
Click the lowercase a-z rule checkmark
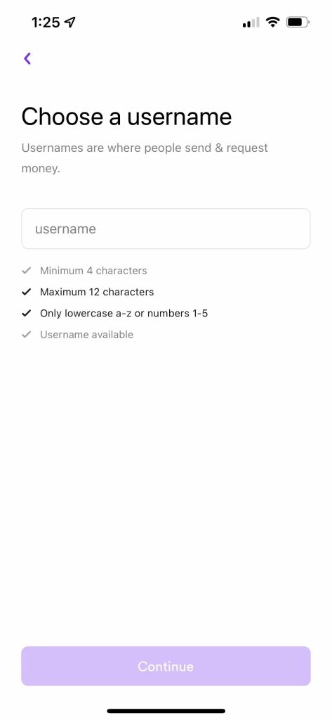click(x=27, y=313)
